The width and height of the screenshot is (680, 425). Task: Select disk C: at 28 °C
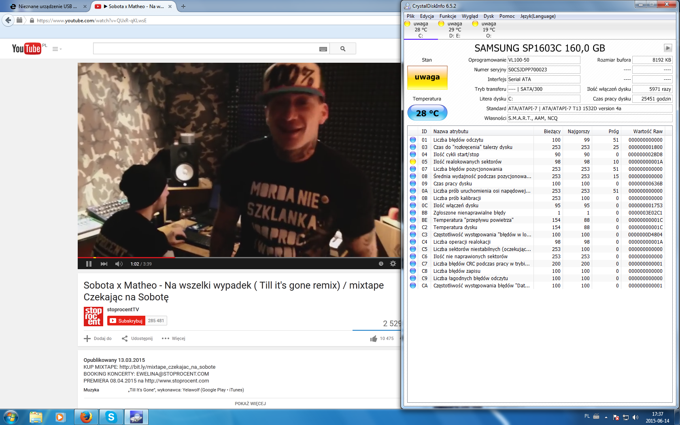pyautogui.click(x=421, y=30)
